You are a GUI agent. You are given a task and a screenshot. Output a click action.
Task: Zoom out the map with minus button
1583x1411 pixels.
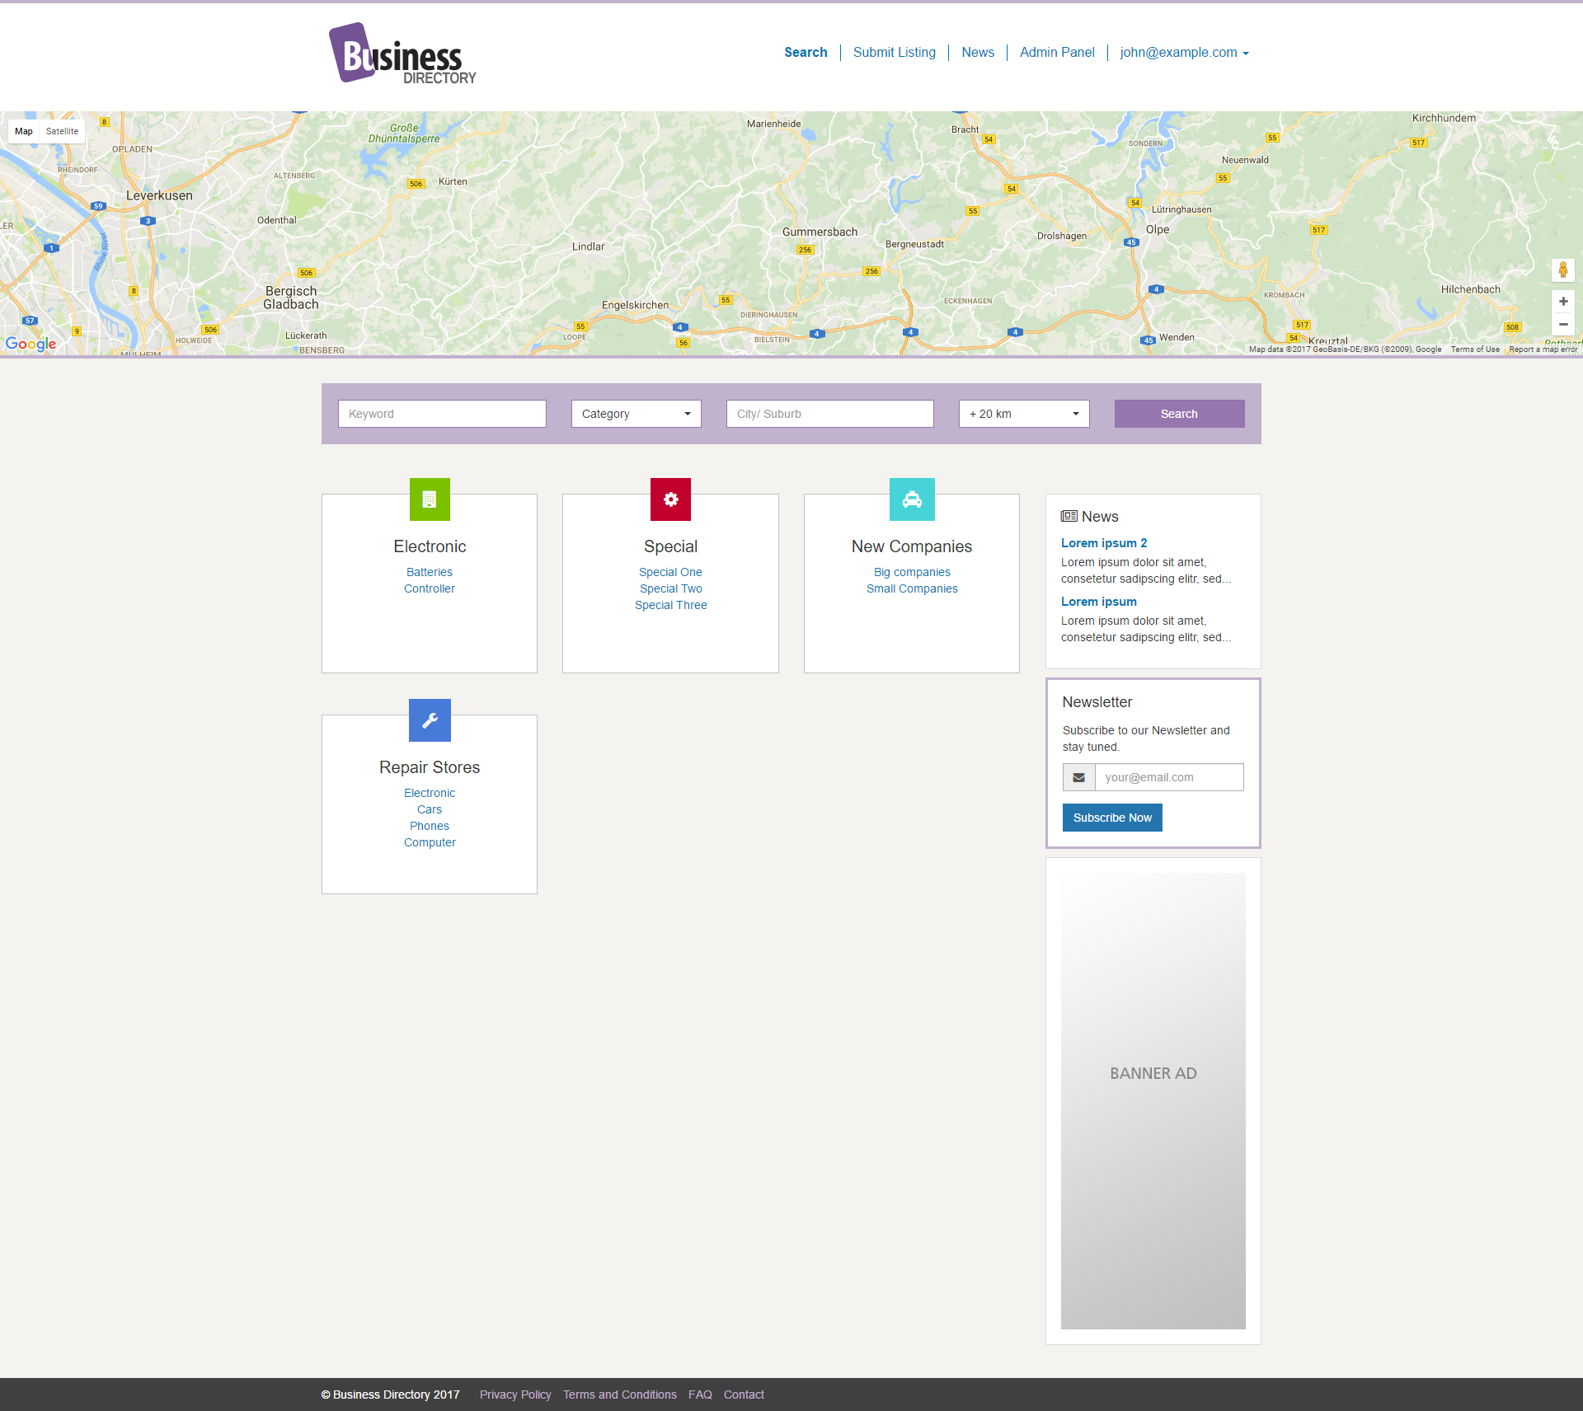1562,325
